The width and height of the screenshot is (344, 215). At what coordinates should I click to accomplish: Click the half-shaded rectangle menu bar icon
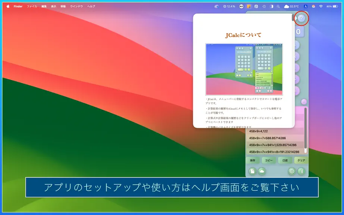[x=271, y=6]
